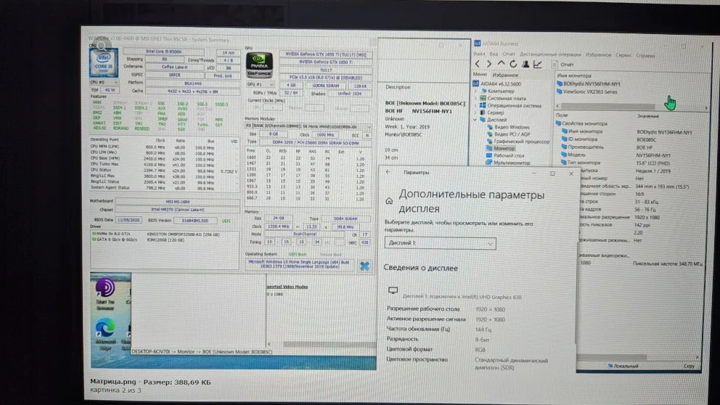Open the Memory Modules bank dropdown

[308, 126]
